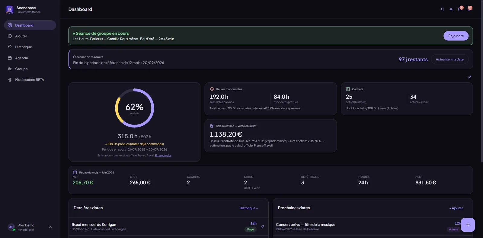The width and height of the screenshot is (483, 238).
Task: Click the calendar icon beside Récap du mois
Action: pyautogui.click(x=75, y=172)
